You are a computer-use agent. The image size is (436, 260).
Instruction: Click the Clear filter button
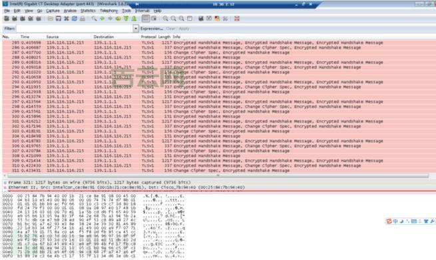(170, 29)
